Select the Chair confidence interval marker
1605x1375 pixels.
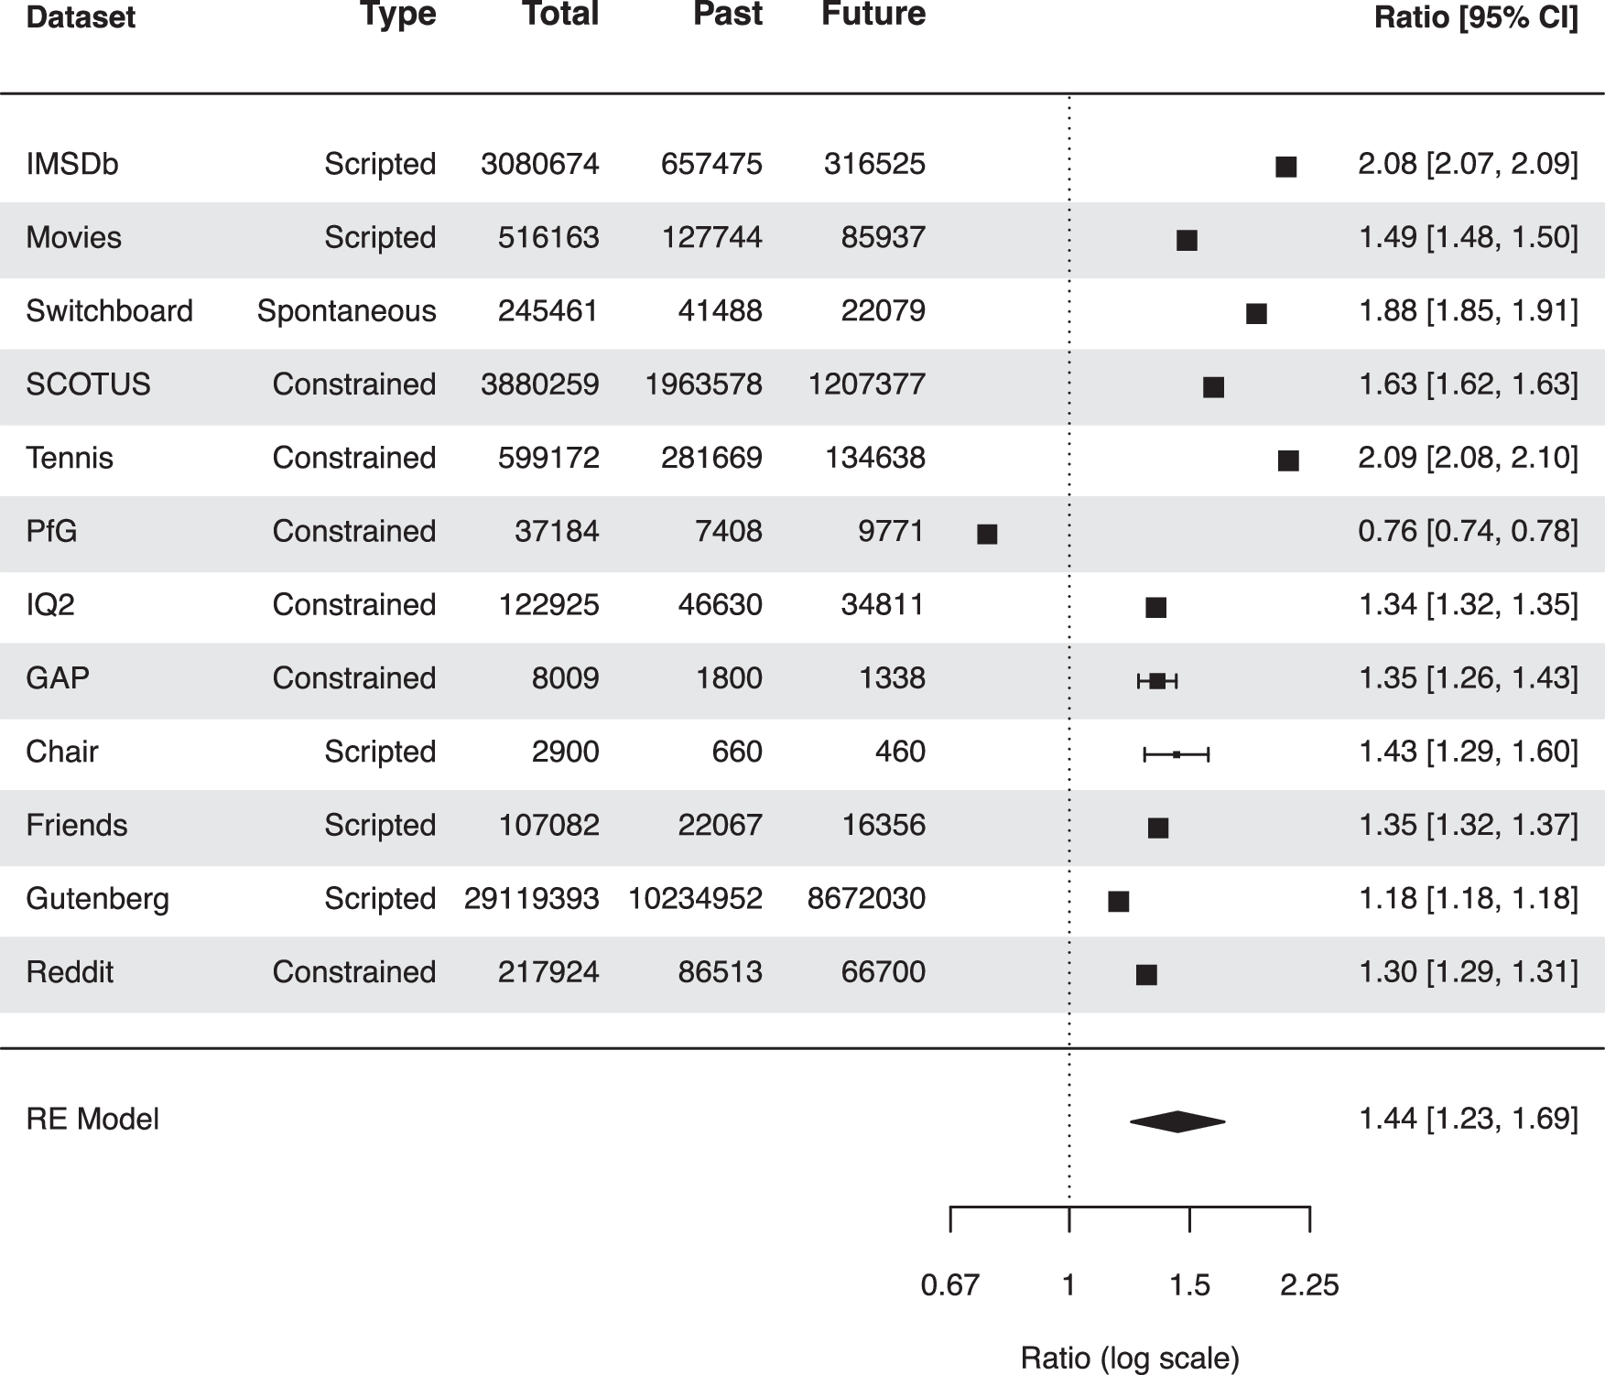[x=1177, y=754]
